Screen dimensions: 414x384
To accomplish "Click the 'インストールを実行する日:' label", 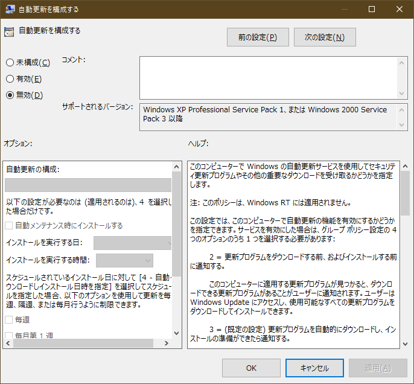I will pyautogui.click(x=45, y=243).
